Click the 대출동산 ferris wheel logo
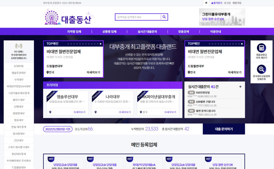274x169 pixels. (x=69, y=17)
